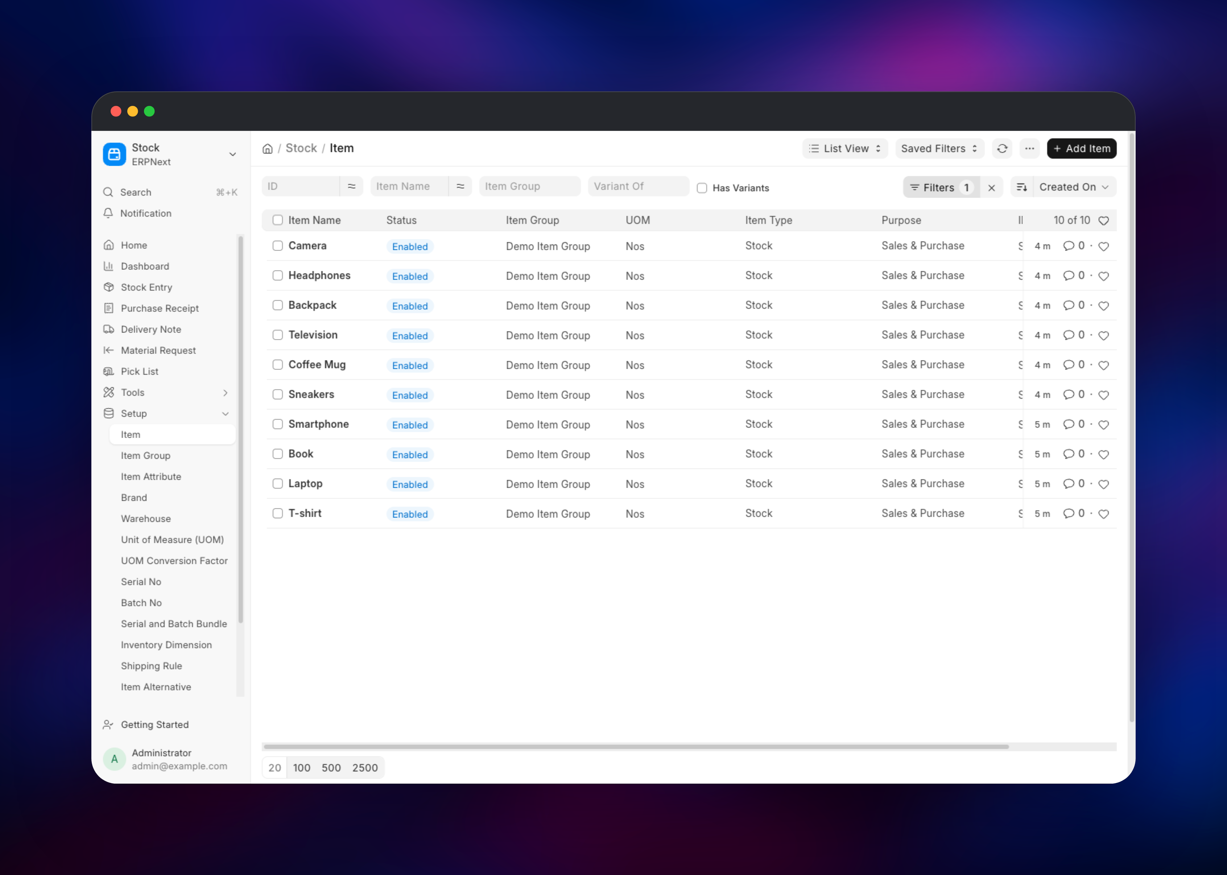Open Item Group under Setup
1227x875 pixels.
coord(172,456)
